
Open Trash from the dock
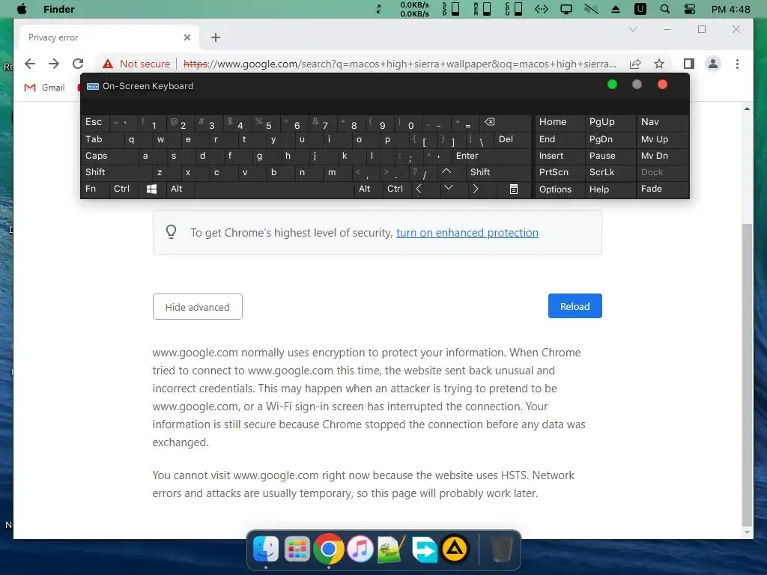501,549
